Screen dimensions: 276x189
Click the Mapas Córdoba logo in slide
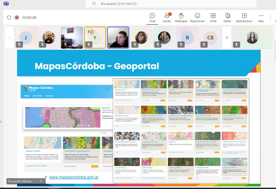click(x=38, y=89)
